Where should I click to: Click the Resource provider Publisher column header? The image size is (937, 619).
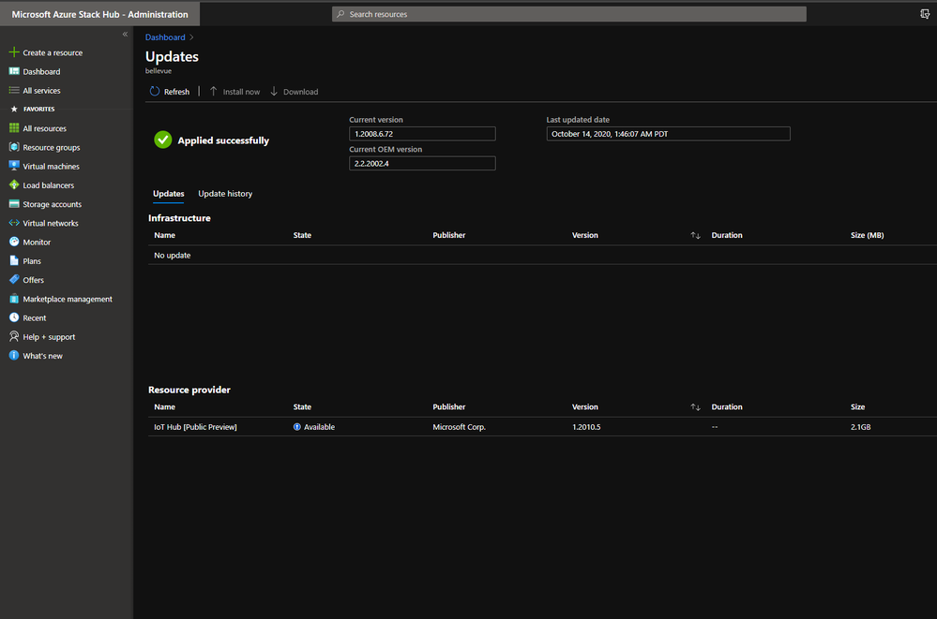[449, 407]
